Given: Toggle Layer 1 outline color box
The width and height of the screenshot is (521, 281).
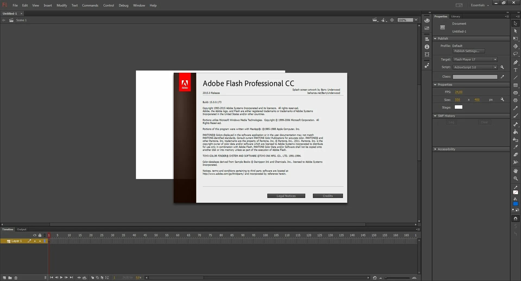Looking at the screenshot, I should (45, 241).
